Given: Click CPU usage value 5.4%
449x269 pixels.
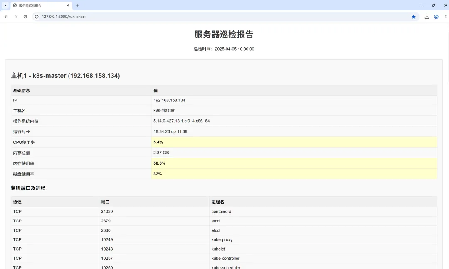Looking at the screenshot, I should click(x=158, y=142).
